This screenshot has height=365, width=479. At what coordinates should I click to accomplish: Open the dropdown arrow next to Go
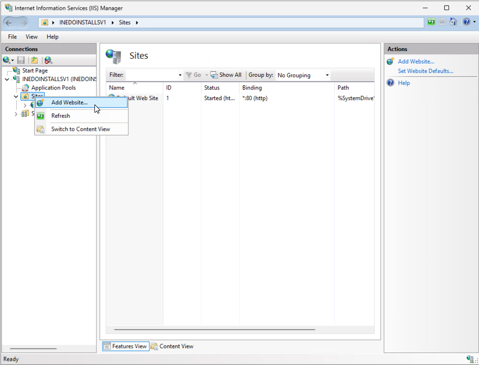click(x=207, y=75)
